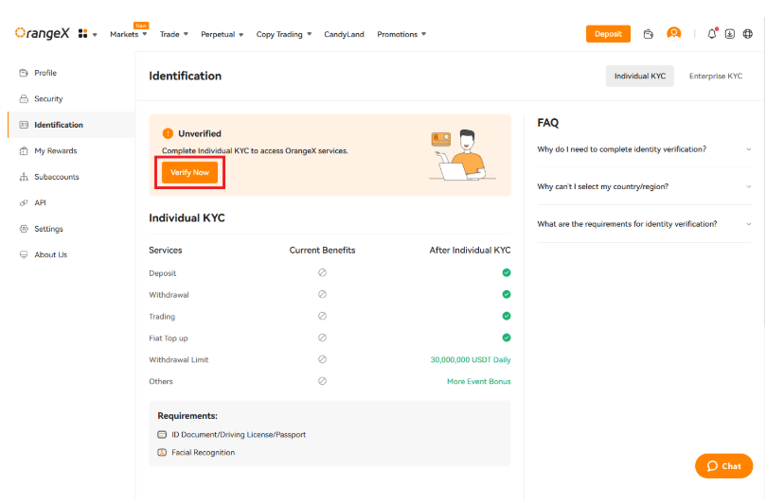
Task: Expand the identity verification requirements FAQ
Action: 643,224
